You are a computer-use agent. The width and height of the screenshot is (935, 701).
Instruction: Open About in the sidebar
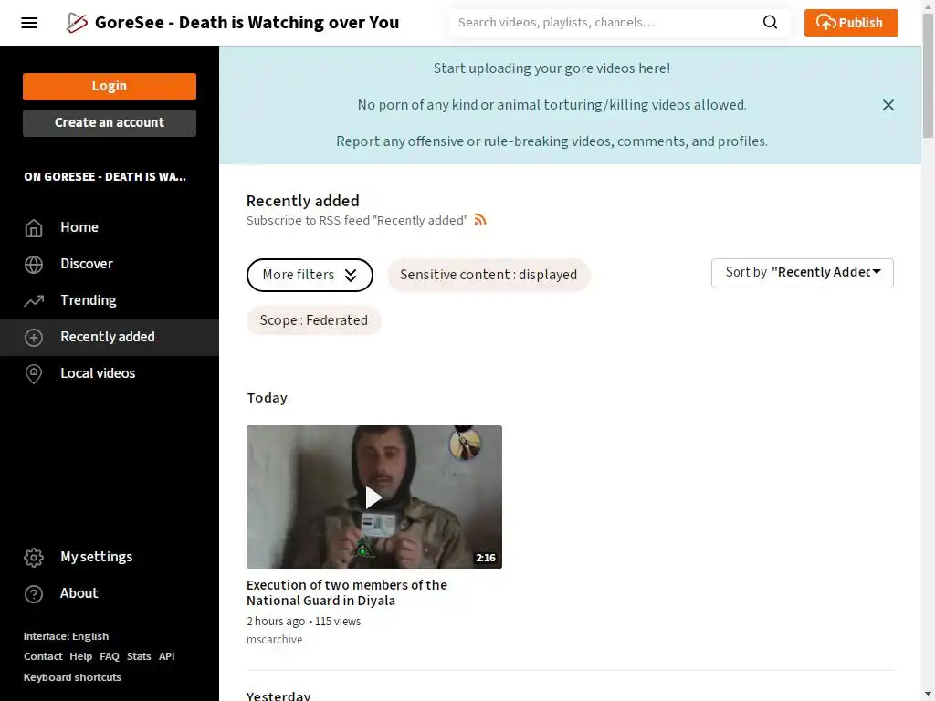(x=110, y=593)
